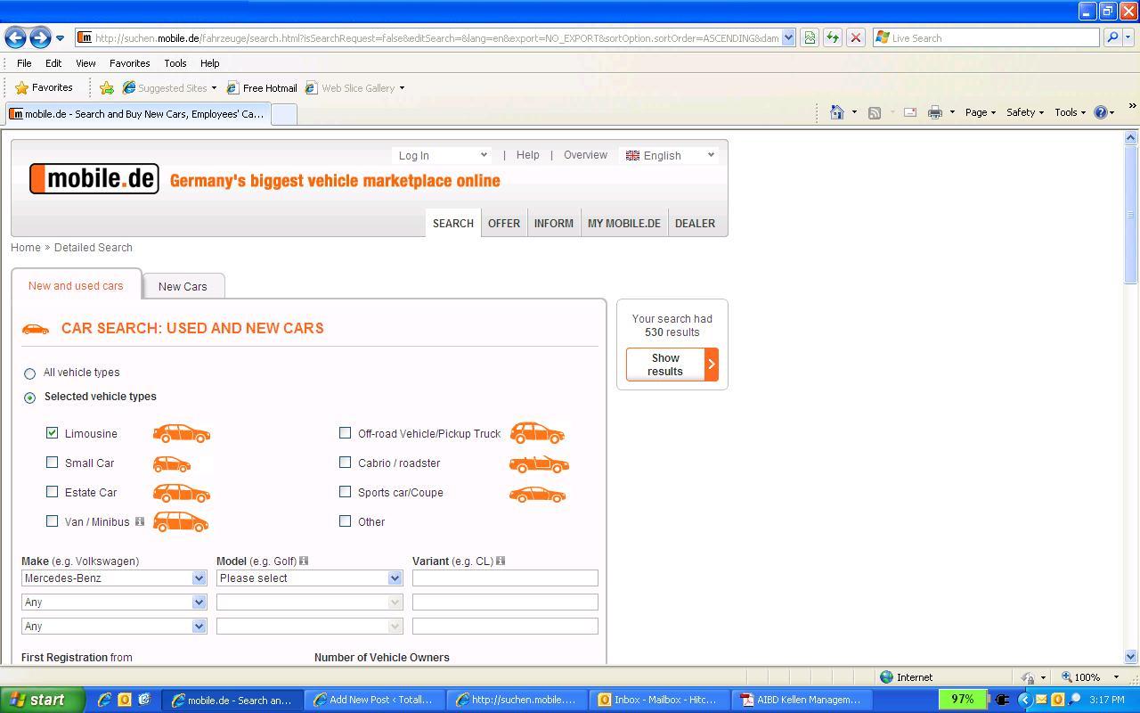Click the page vertical scrollbar down arrow
Image resolution: width=1140 pixels, height=713 pixels.
click(1131, 657)
